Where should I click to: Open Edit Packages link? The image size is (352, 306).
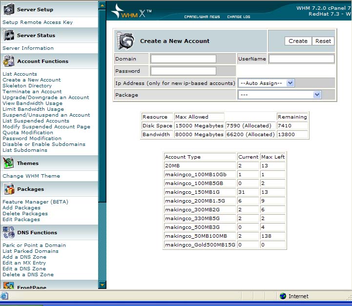click(21, 219)
